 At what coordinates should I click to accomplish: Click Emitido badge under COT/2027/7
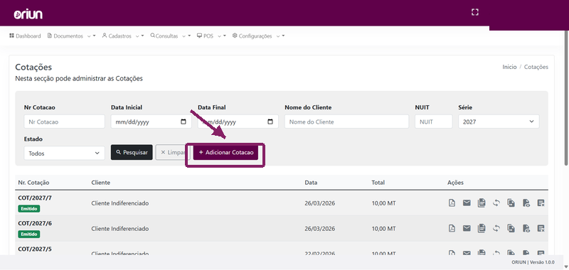click(29, 209)
